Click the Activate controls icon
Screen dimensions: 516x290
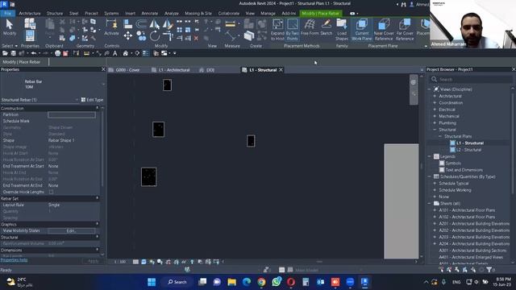[x=111, y=27]
